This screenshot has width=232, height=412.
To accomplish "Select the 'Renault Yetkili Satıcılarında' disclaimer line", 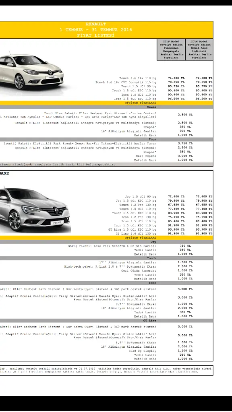I will (x=106, y=369).
